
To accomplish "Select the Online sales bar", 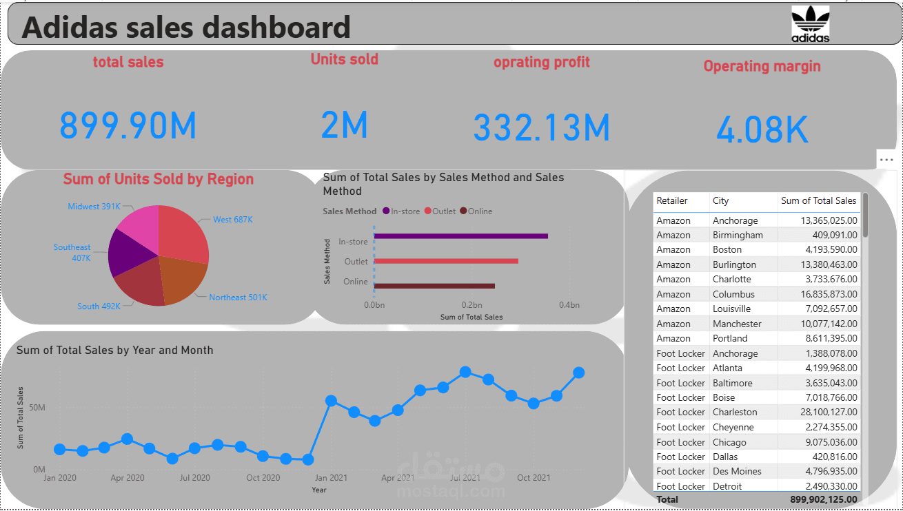I will click(434, 286).
